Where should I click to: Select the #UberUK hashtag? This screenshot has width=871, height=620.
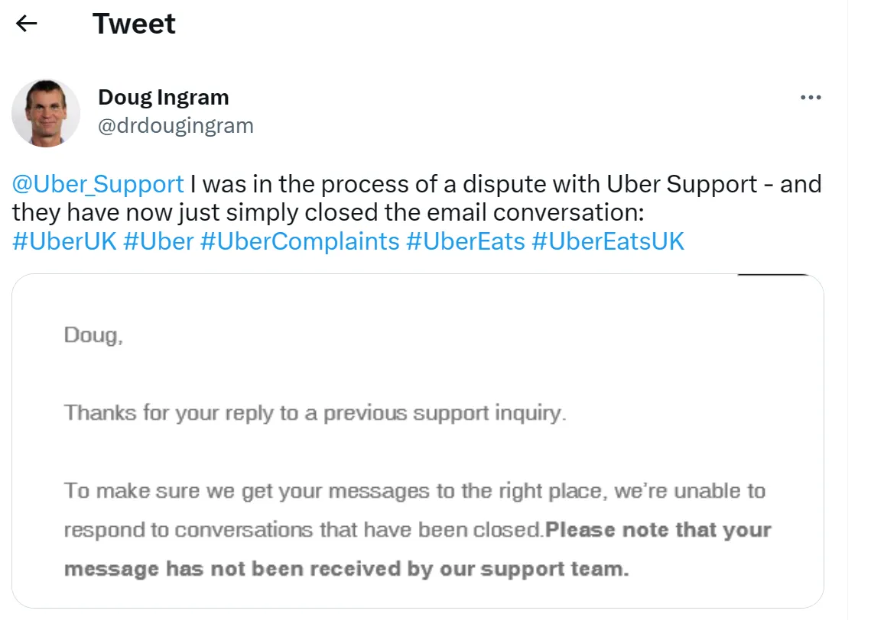click(x=64, y=241)
